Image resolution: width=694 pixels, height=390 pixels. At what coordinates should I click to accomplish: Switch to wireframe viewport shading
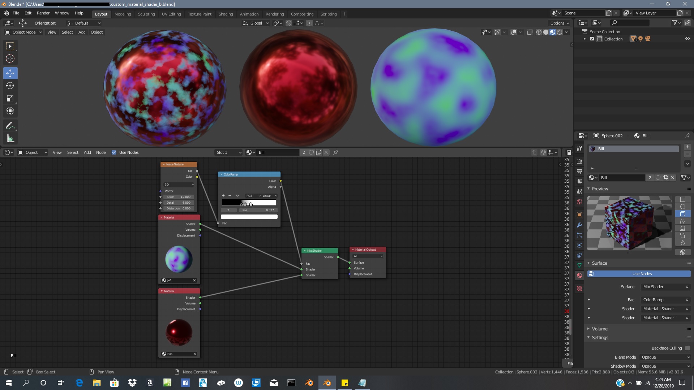point(539,32)
